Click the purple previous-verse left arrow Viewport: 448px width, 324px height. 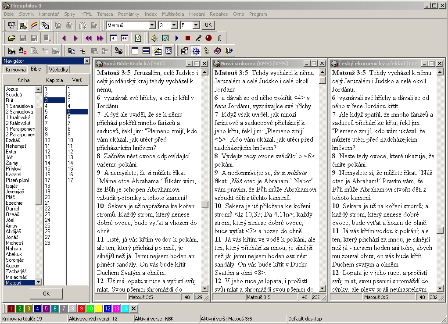click(x=64, y=38)
